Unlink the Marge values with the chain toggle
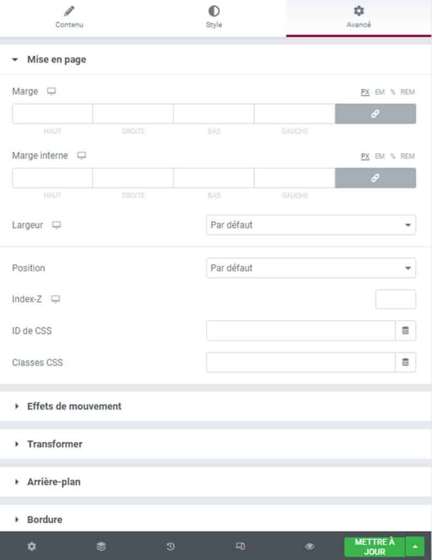The image size is (432, 560). [x=376, y=114]
